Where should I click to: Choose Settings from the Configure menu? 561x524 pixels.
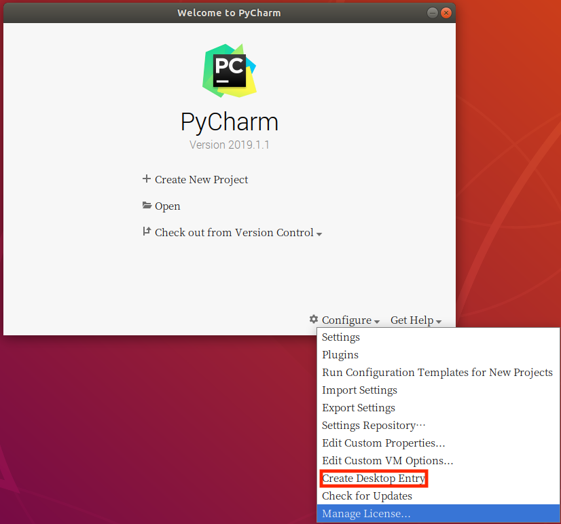(x=438, y=337)
